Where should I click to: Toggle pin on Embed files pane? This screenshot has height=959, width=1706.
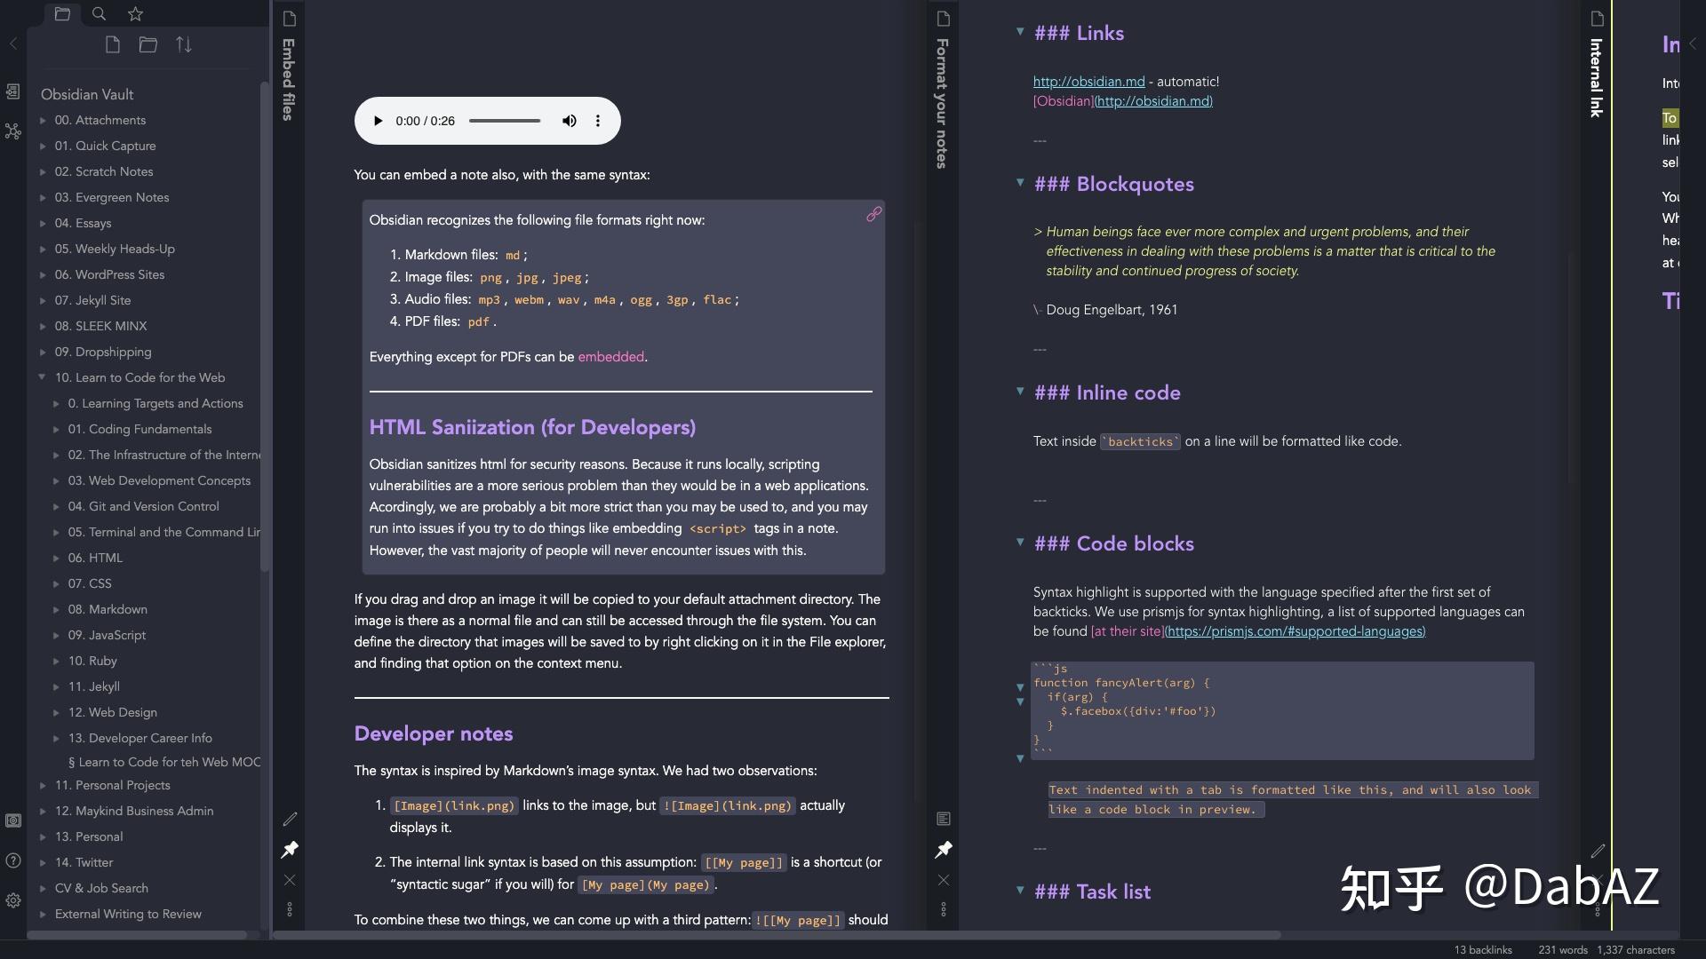(x=290, y=850)
